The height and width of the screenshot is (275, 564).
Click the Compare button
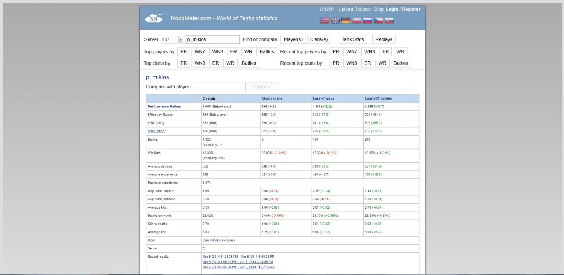pyautogui.click(x=262, y=86)
